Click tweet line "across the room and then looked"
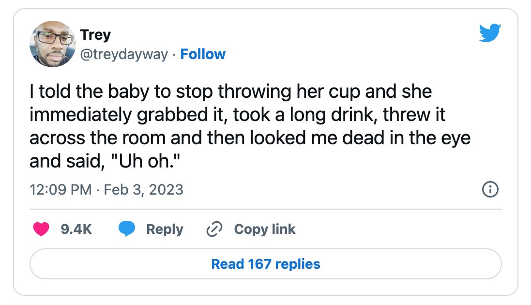The height and width of the screenshot is (305, 531). [250, 138]
